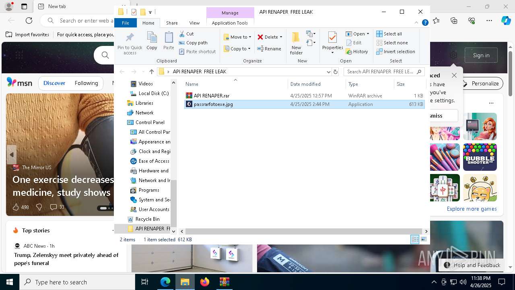Open the Windows Start menu
The height and width of the screenshot is (290, 515).
(x=10, y=282)
